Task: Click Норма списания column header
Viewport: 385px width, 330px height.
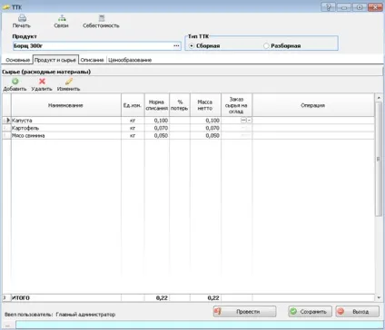Action: click(x=157, y=105)
